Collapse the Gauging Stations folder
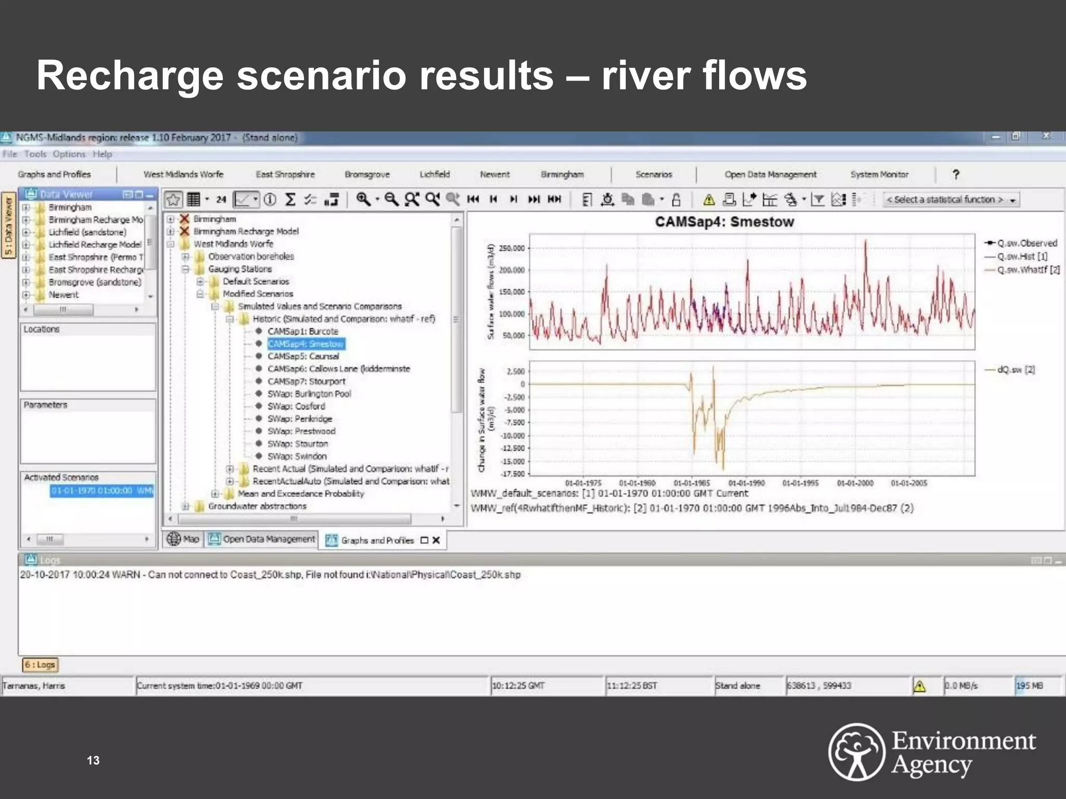The image size is (1066, 799). tap(185, 269)
